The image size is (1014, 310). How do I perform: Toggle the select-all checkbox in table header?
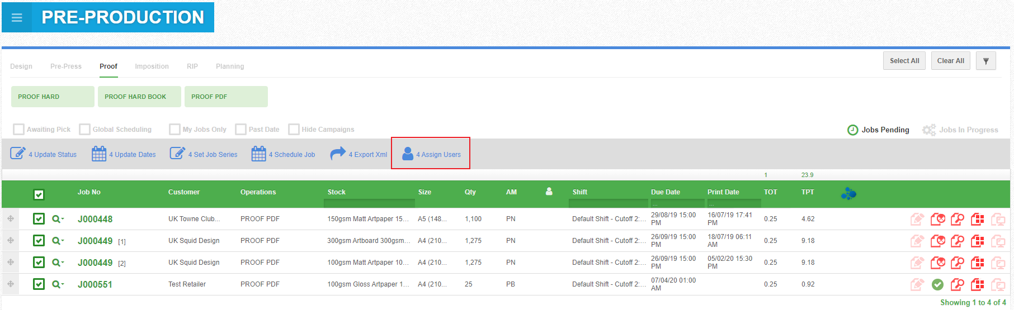[x=39, y=194]
